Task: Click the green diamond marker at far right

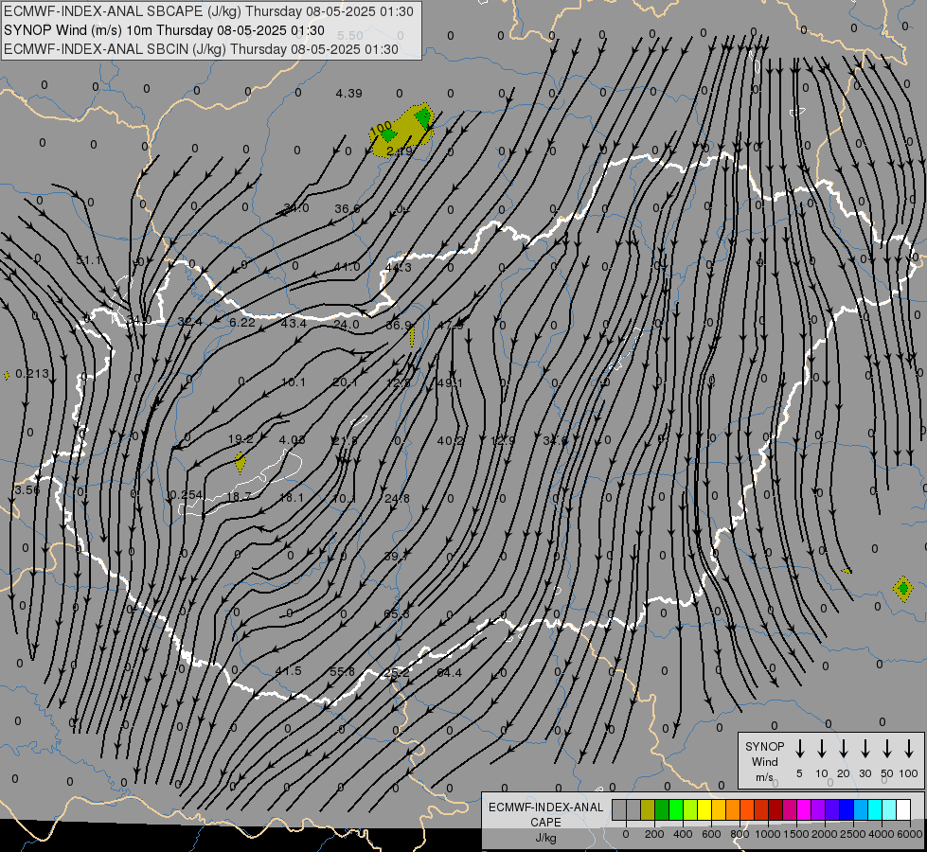Action: 902,588
